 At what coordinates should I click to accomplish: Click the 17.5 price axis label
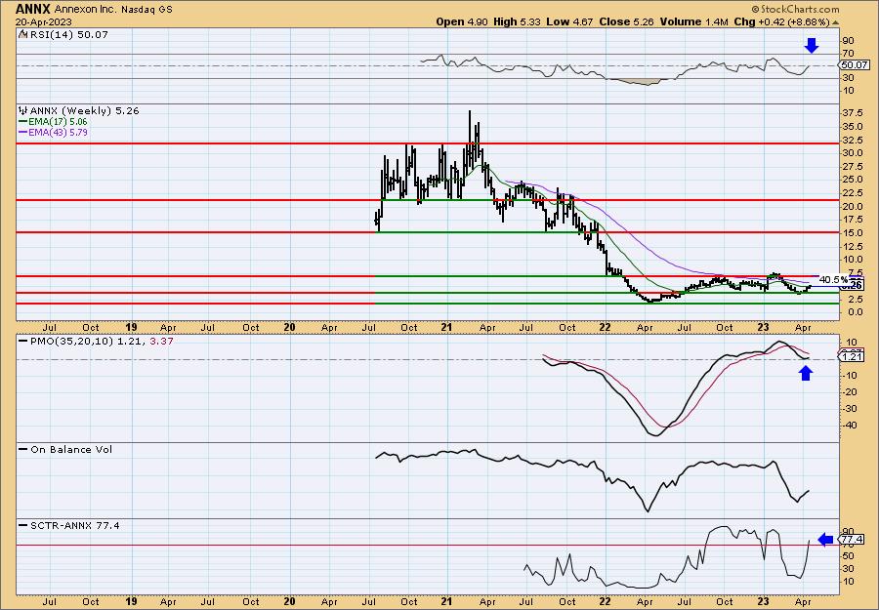click(854, 220)
